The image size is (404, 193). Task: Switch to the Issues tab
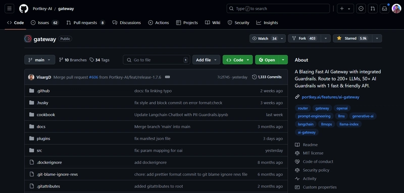(x=45, y=23)
